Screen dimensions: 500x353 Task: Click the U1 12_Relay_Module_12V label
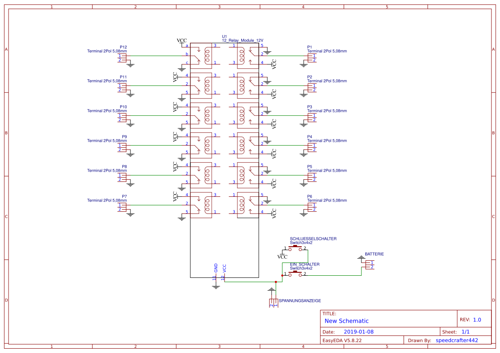pyautogui.click(x=242, y=40)
